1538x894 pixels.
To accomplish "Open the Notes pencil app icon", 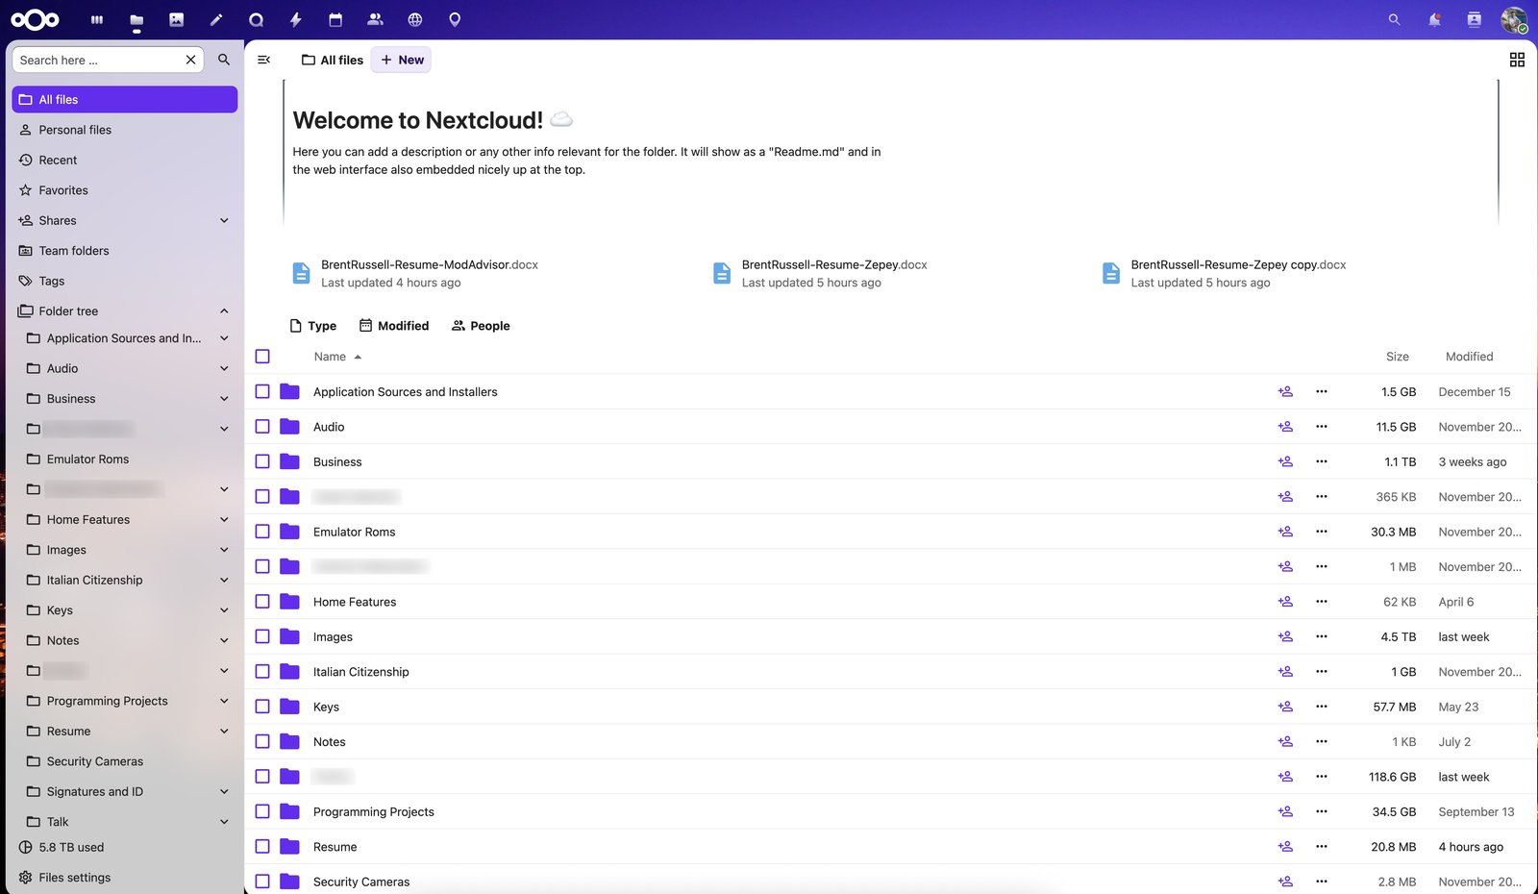I will coord(216,19).
